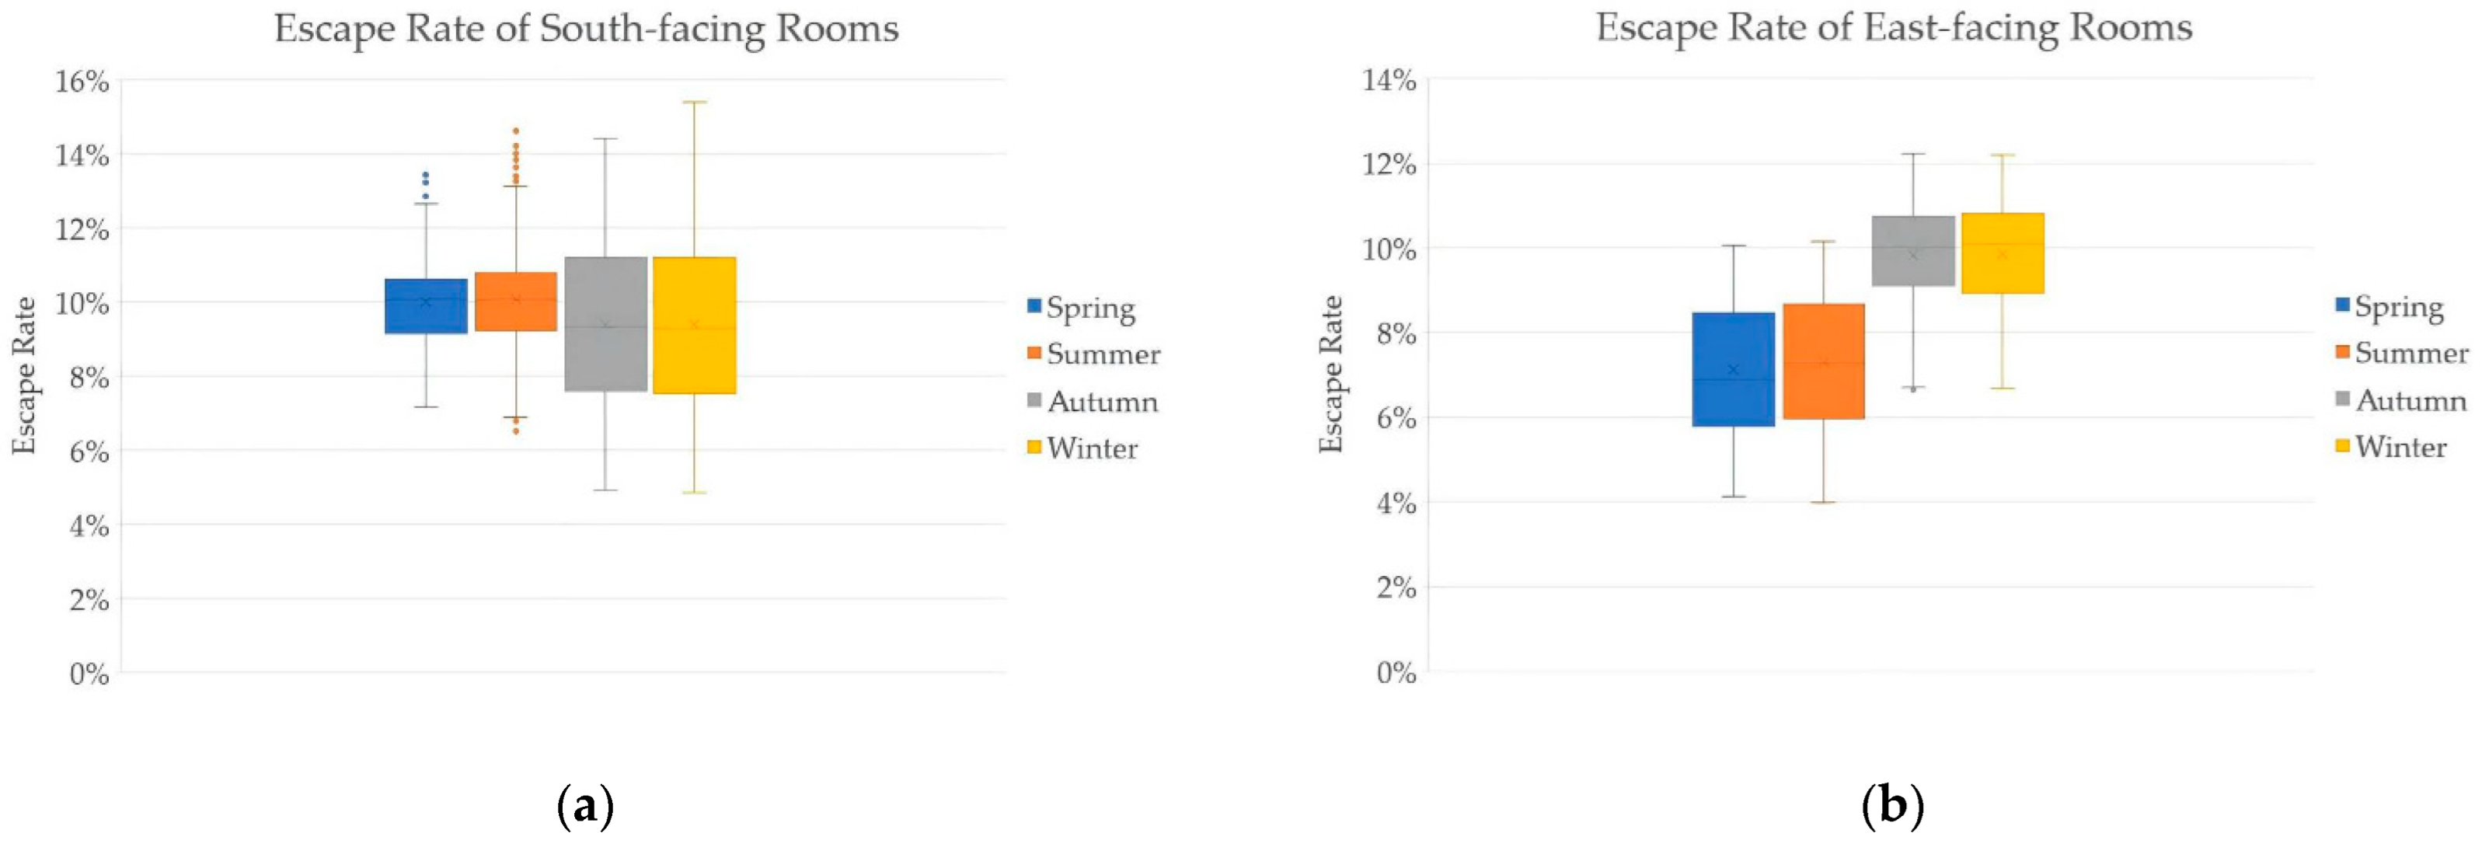Select the orange Summer box in East-facing chart

[1823, 361]
